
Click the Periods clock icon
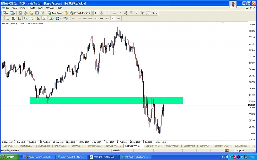coord(58,18)
